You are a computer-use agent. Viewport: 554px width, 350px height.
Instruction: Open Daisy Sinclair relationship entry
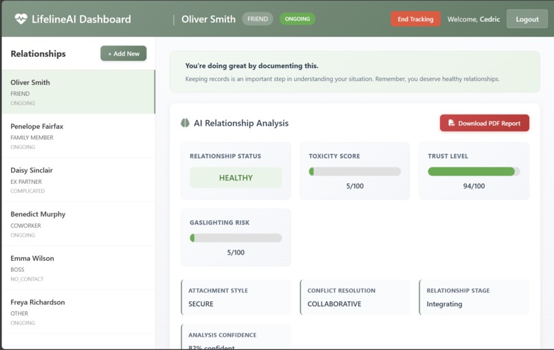(78, 180)
